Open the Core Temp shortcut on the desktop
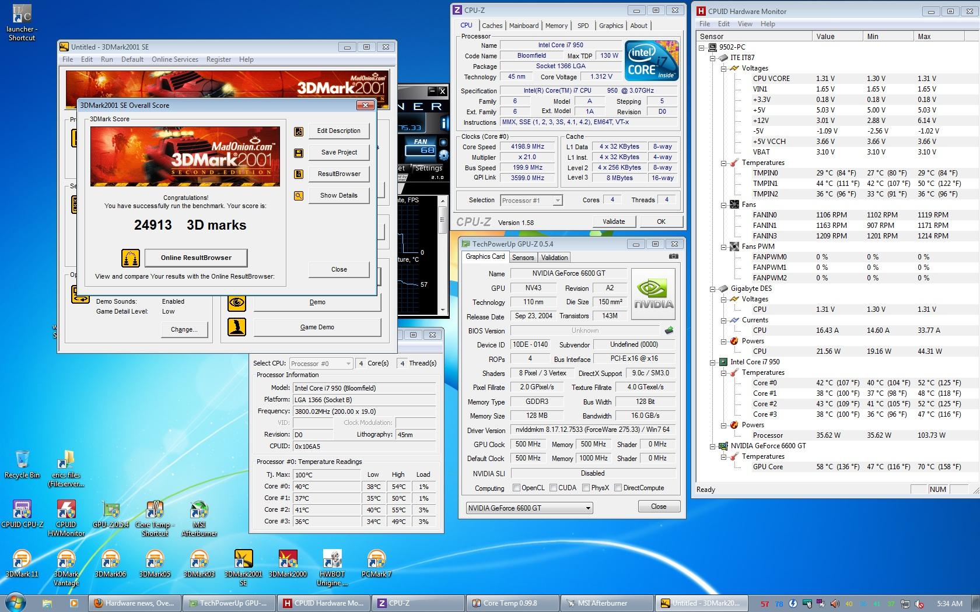The image size is (980, 612). click(x=155, y=518)
